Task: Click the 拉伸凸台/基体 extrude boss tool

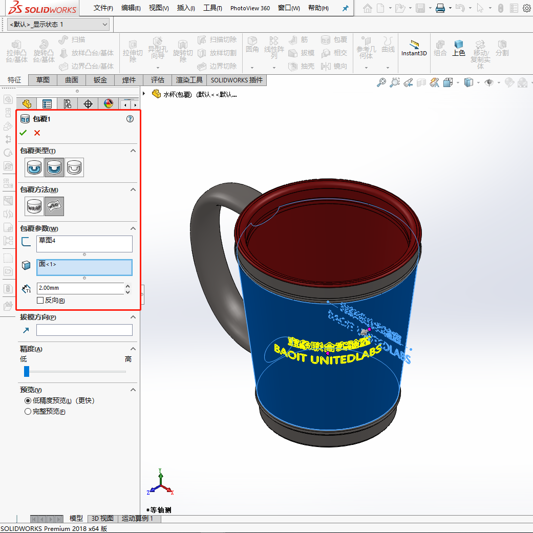Action: coord(17,52)
